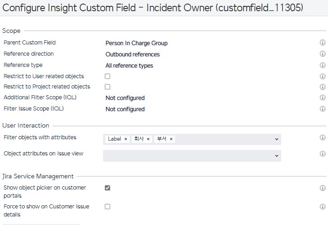
Task: Click Not configured for Filter Issue Scope
Action: click(125, 109)
